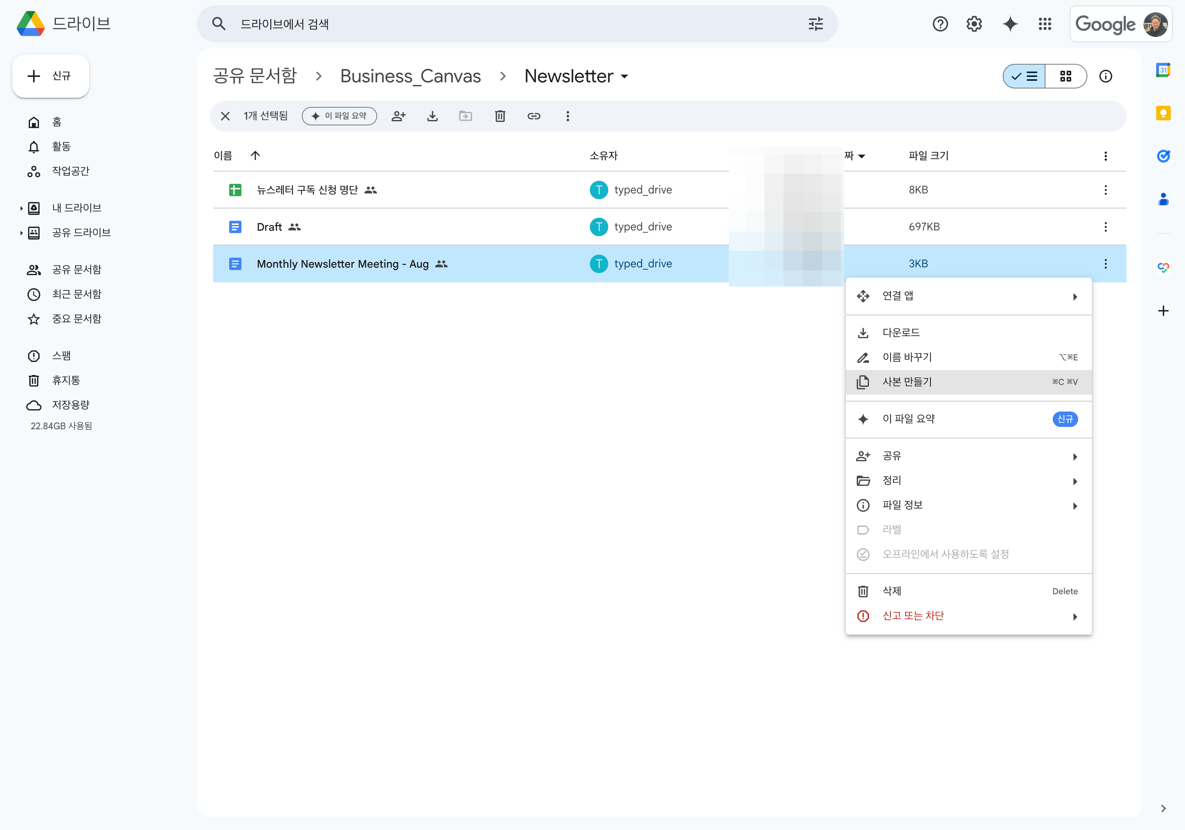The width and height of the screenshot is (1185, 830).
Task: Open the Help support icon
Action: (940, 24)
